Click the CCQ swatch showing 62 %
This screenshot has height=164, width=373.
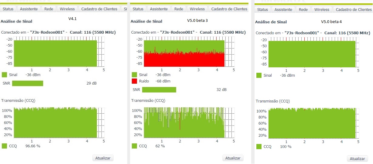click(135, 146)
